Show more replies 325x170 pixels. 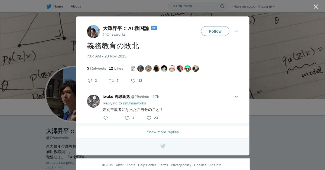coord(163,132)
